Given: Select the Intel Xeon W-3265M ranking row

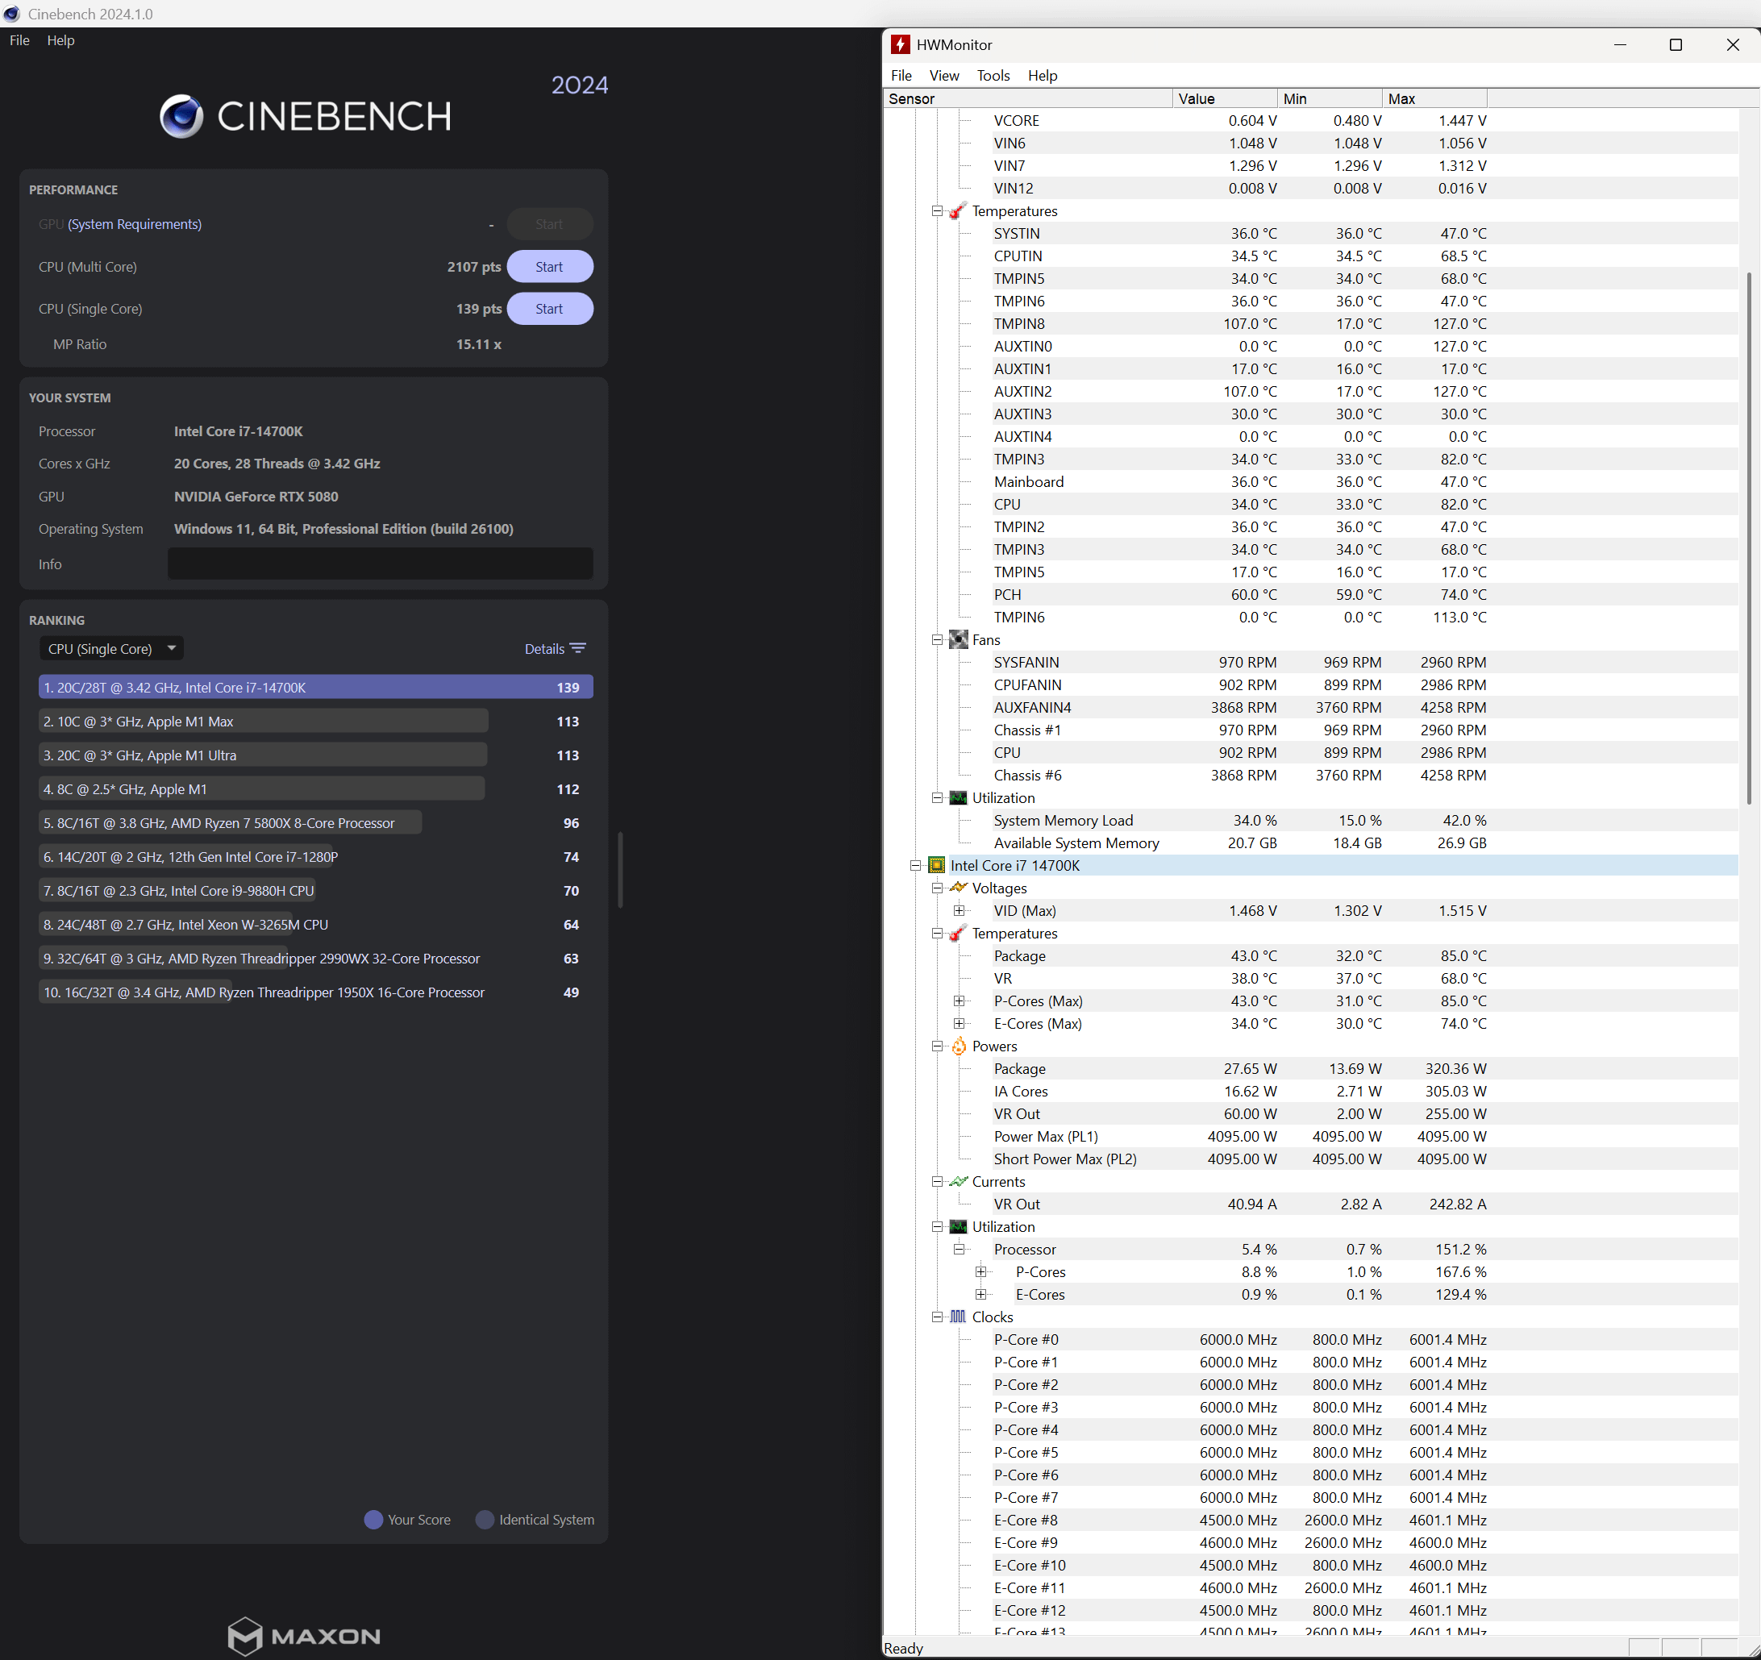Looking at the screenshot, I should pyautogui.click(x=316, y=925).
